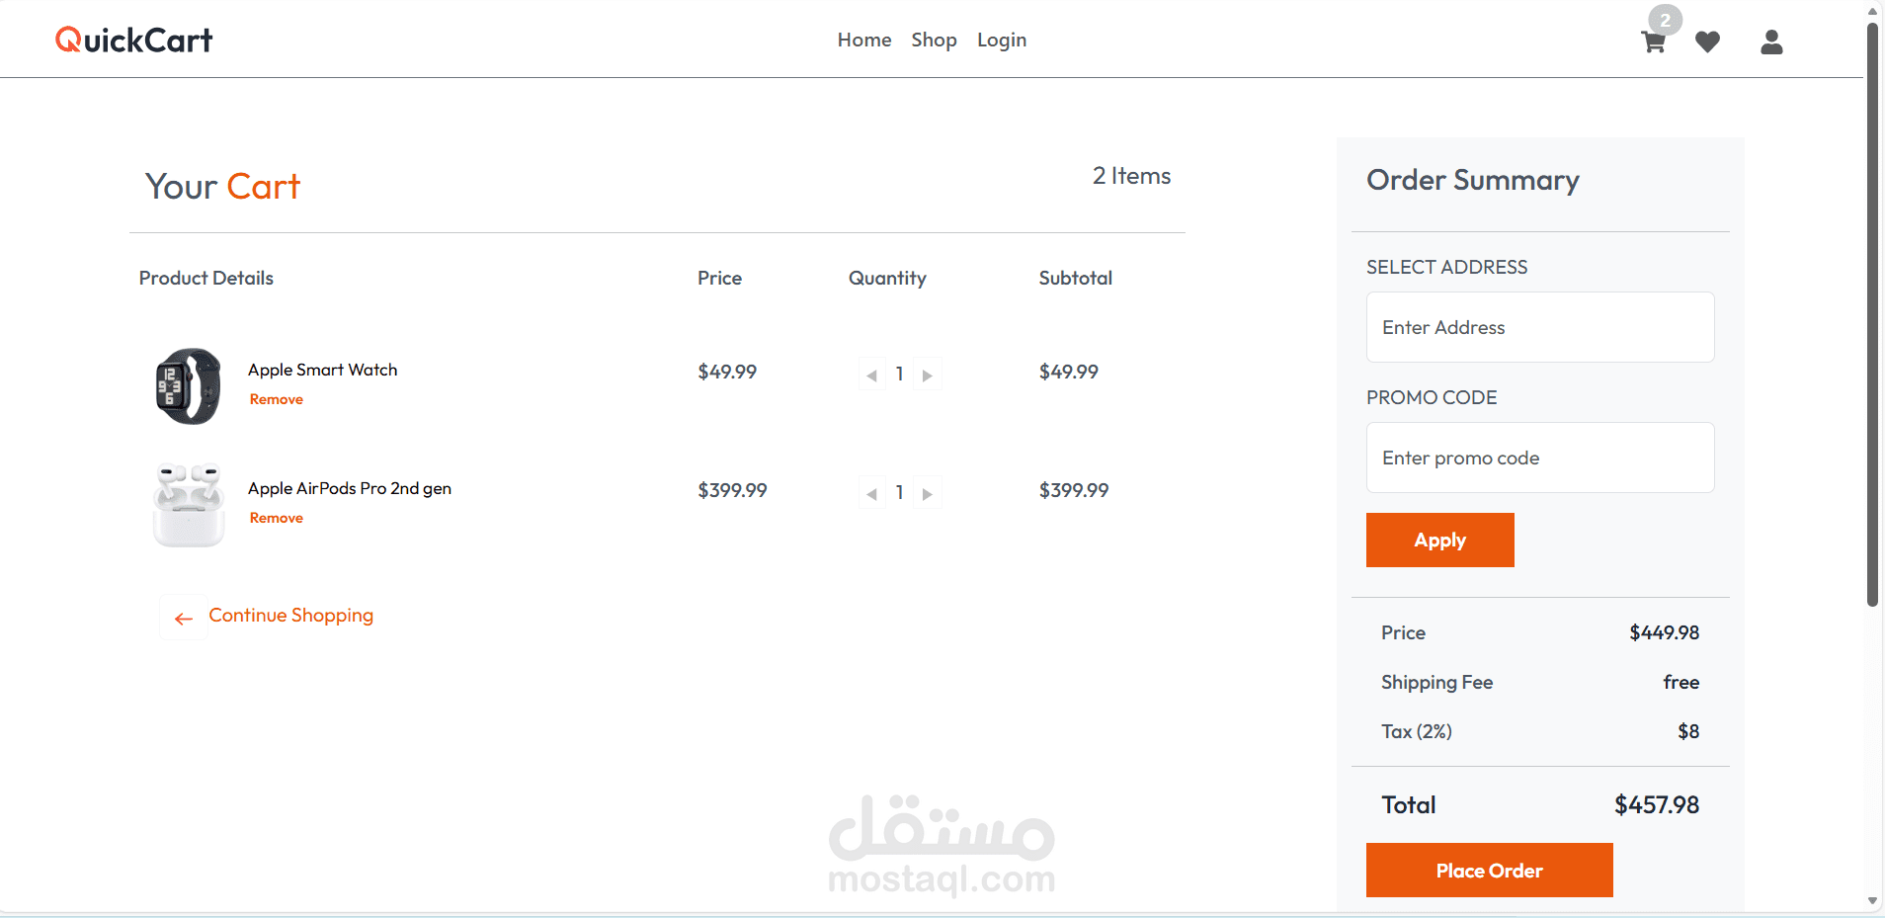The height and width of the screenshot is (918, 1885).
Task: Click the 2 Items count text
Action: coord(1131,176)
